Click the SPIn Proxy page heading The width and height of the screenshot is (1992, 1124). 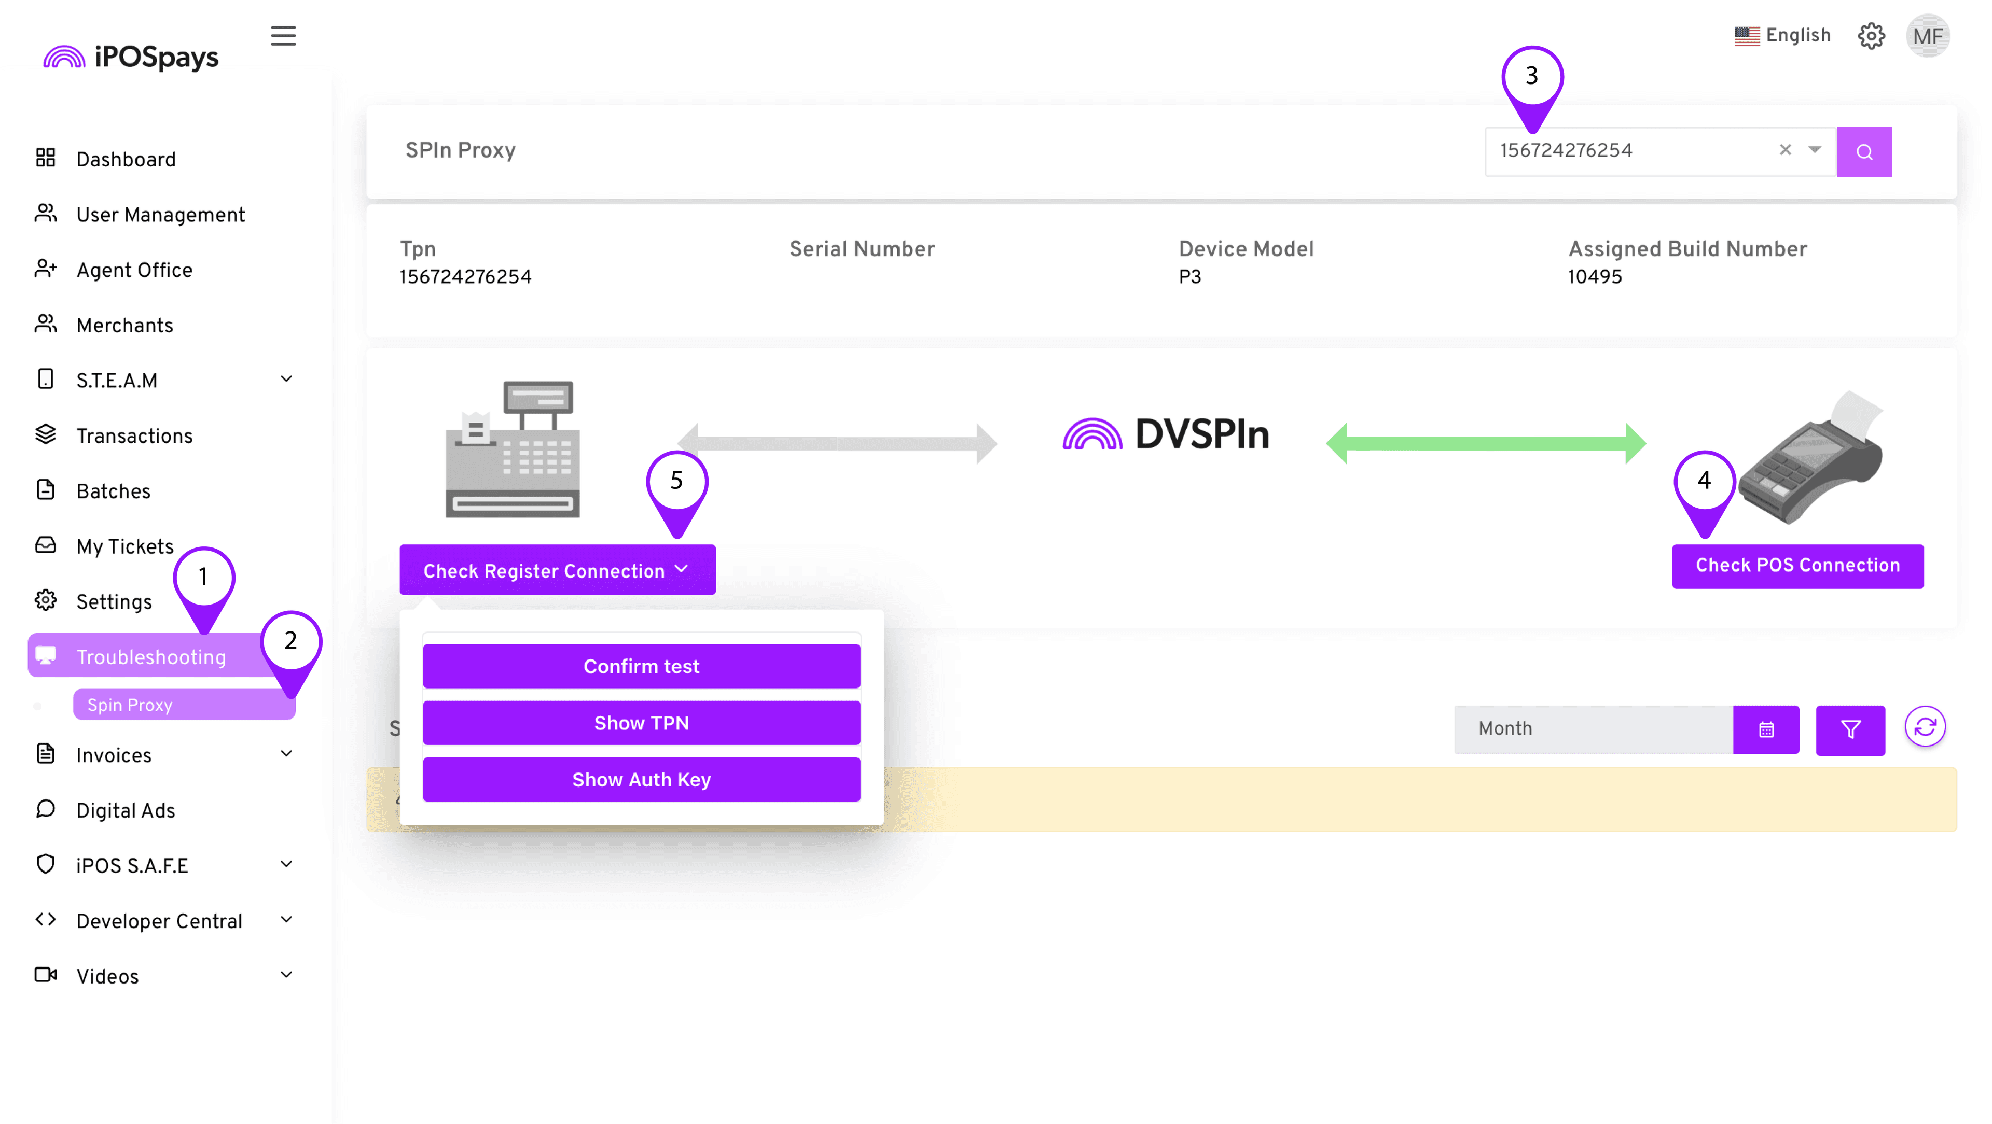(460, 150)
